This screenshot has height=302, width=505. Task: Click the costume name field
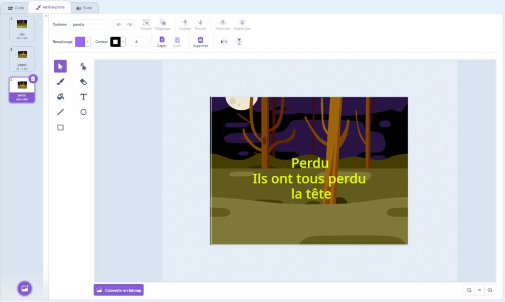click(89, 24)
